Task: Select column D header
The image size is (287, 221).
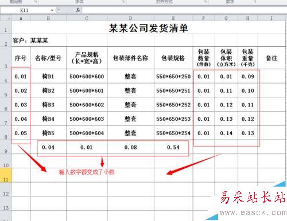Action: pos(130,18)
